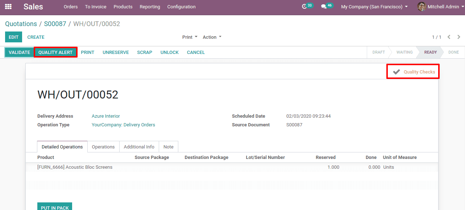The image size is (465, 210).
Task: Expand the Print dropdown
Action: coord(190,37)
